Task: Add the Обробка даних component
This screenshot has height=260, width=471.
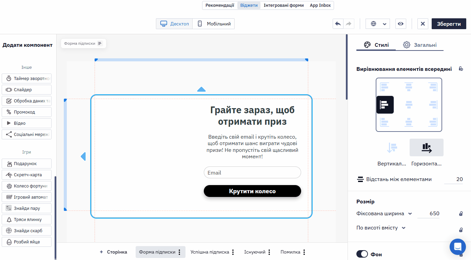Action: 26,101
